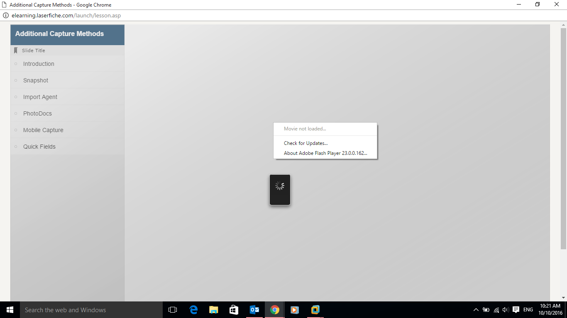The width and height of the screenshot is (567, 318).
Task: Open About Adobe Flash Player 23.0.0.162
Action: [325, 153]
